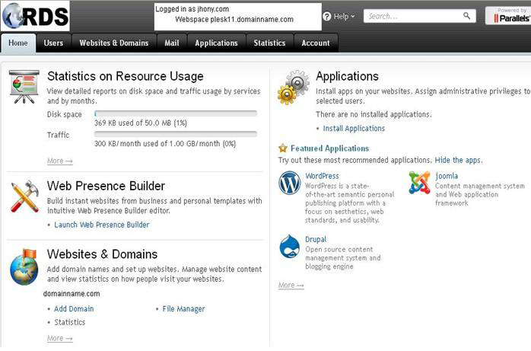This screenshot has height=351, width=531.
Task: Expand More under Featured Applications
Action: tap(291, 286)
